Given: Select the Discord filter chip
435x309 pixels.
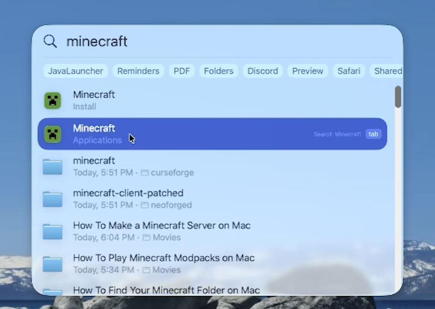Looking at the screenshot, I should pos(263,71).
